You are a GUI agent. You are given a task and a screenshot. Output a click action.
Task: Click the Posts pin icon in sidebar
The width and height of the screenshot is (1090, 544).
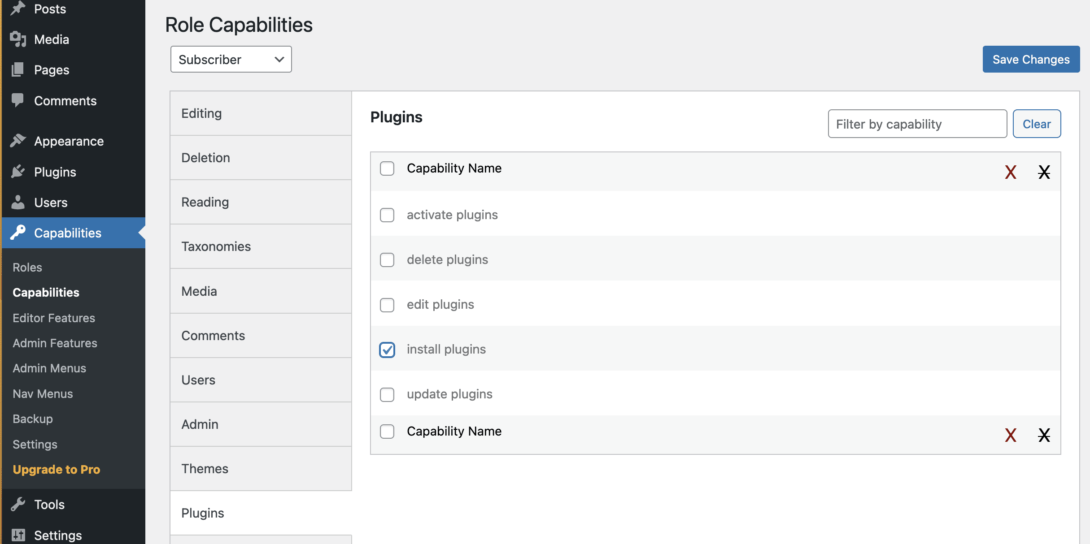(18, 9)
